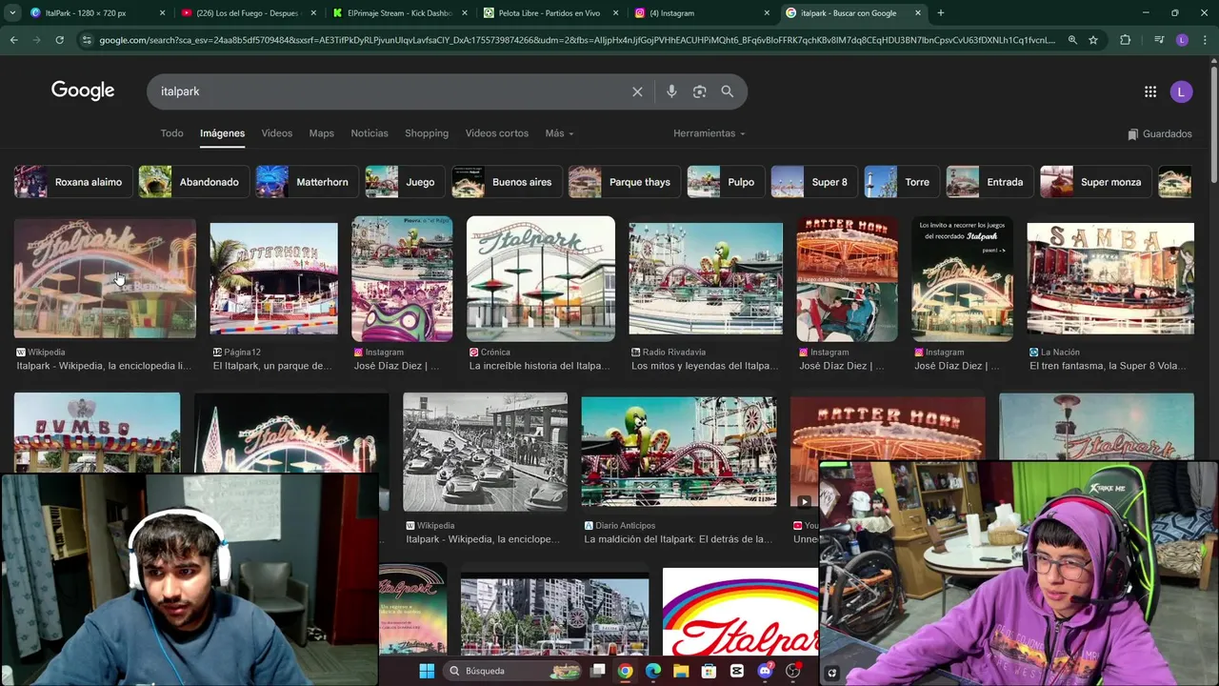Select the Buenos aires filter chip
The height and width of the screenshot is (686, 1219).
[x=507, y=182]
